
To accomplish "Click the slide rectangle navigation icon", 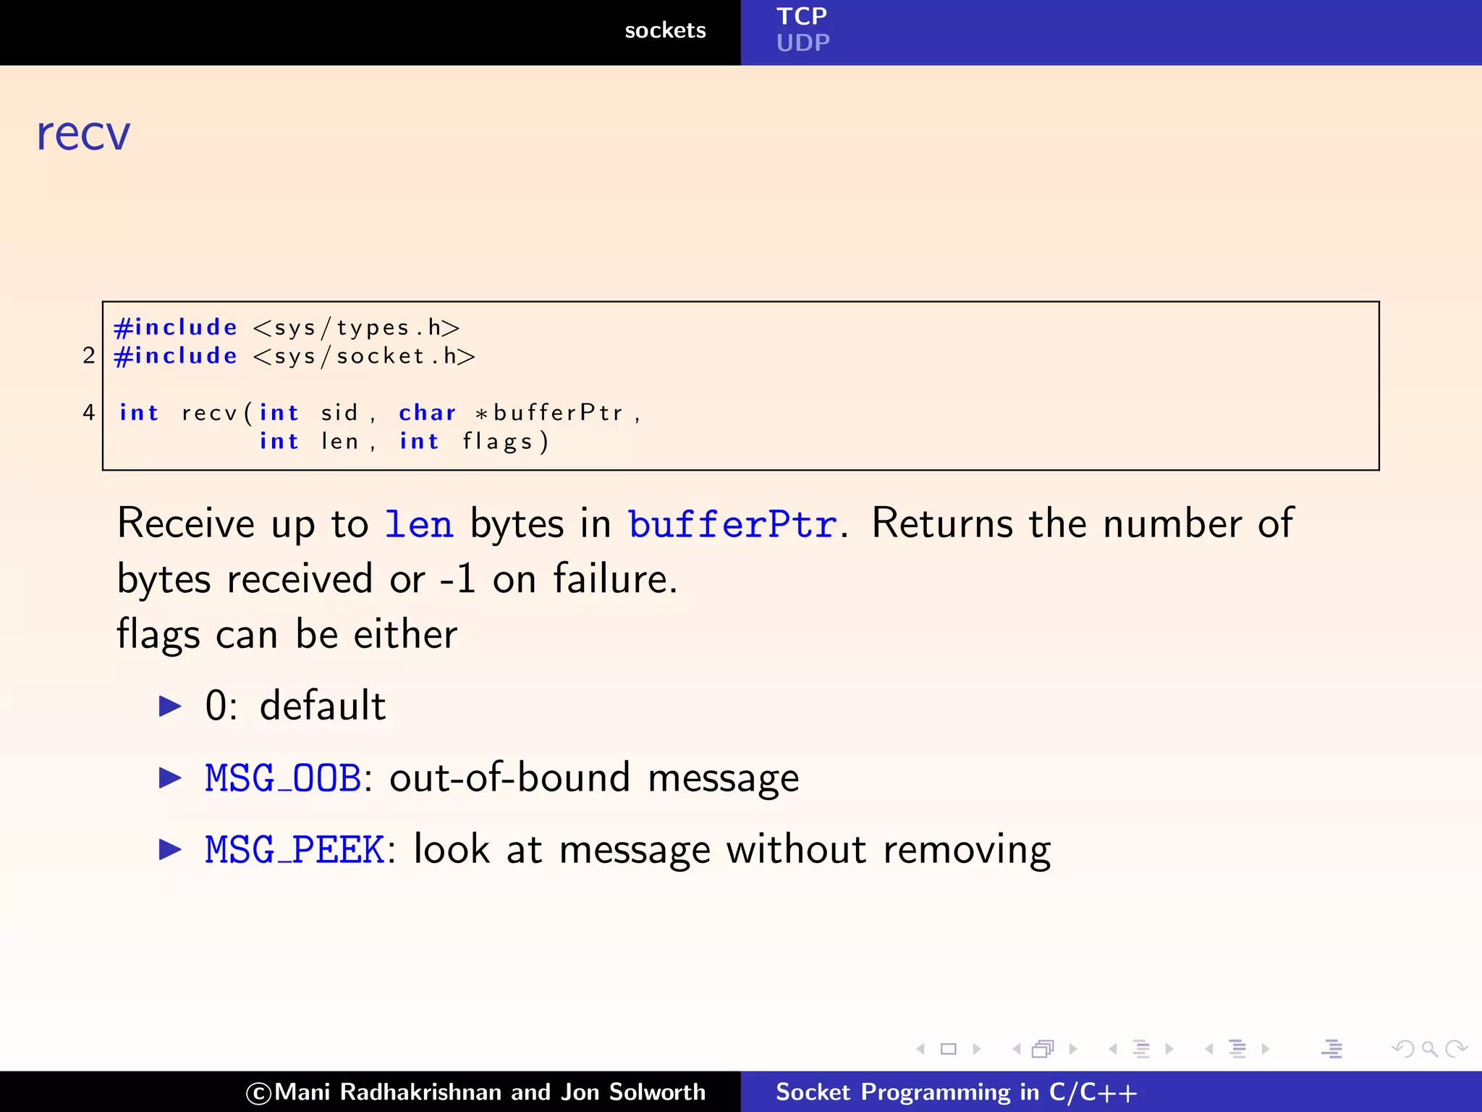I will [x=948, y=1049].
